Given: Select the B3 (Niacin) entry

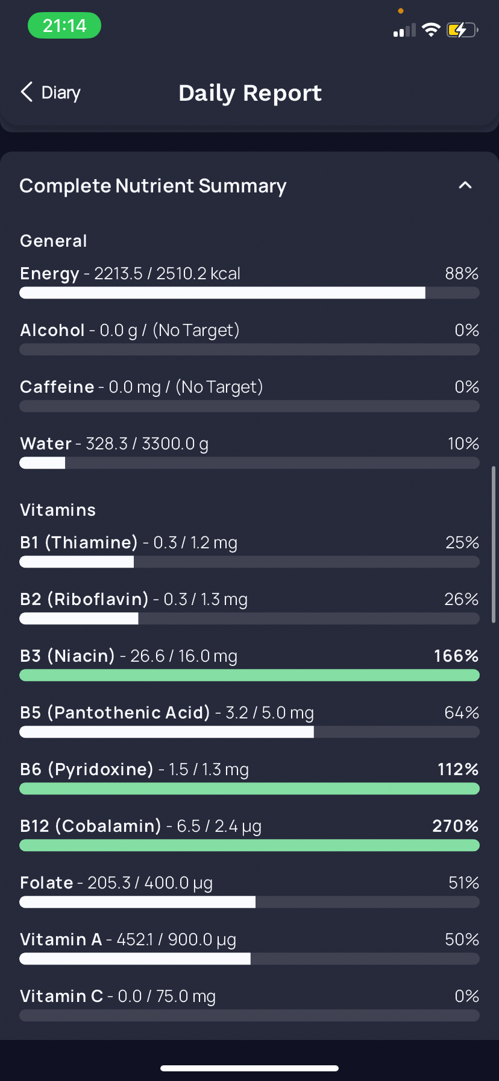Looking at the screenshot, I should [x=249, y=664].
